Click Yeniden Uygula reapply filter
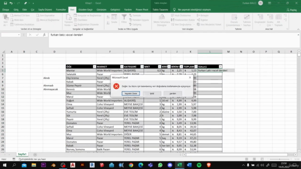The height and width of the screenshot is (169, 301). pos(139,20)
